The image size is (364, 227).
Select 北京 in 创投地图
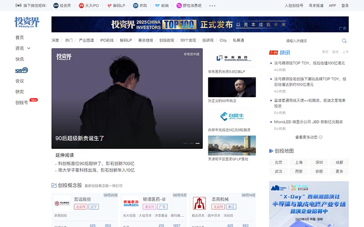278,163
